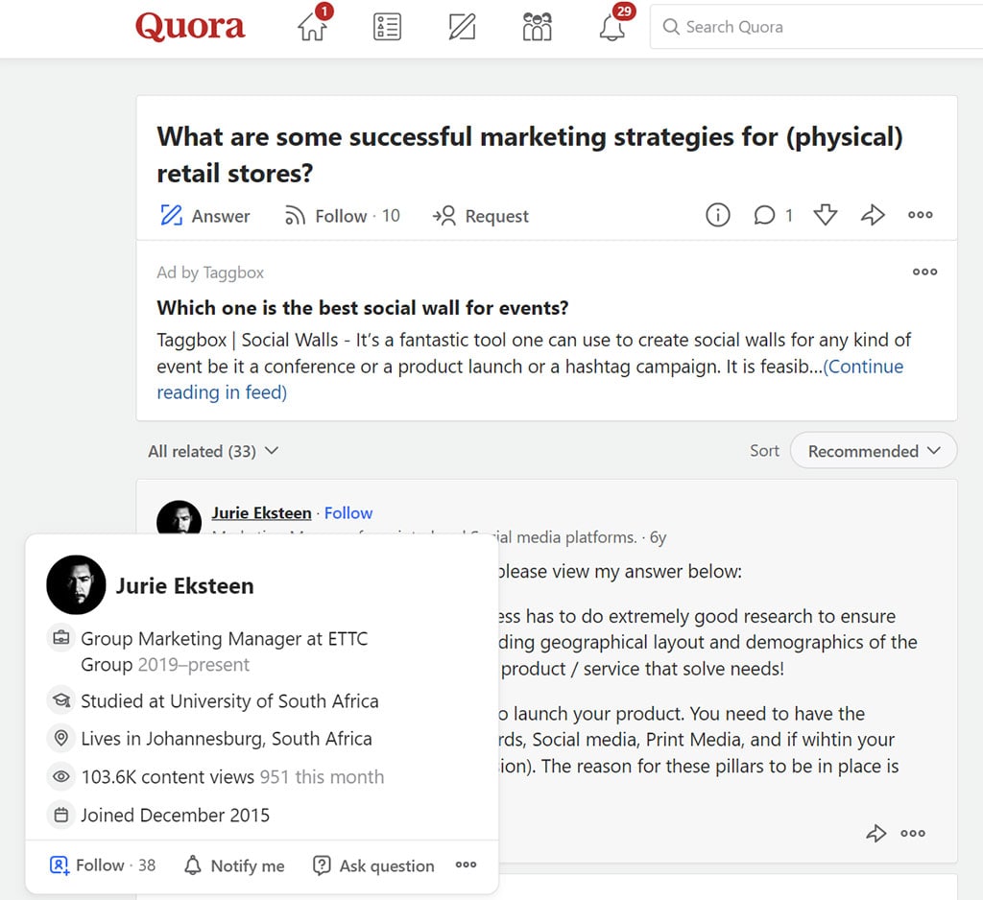Go to the Quora Home feed icon
This screenshot has height=900, width=983.
312,27
